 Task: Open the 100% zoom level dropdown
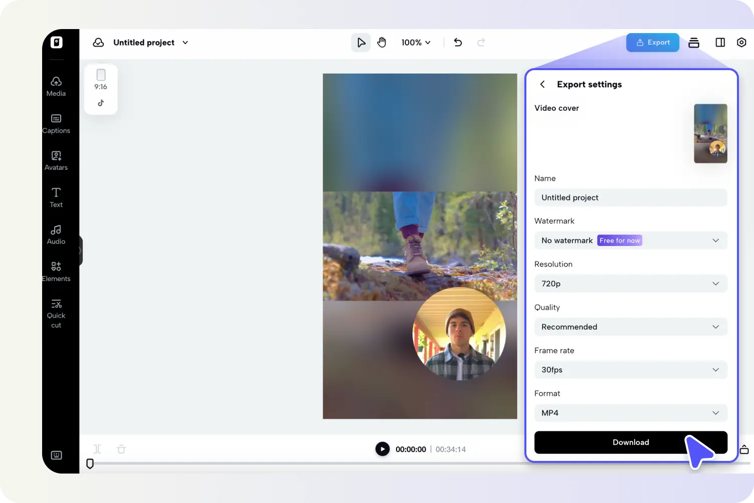tap(416, 43)
